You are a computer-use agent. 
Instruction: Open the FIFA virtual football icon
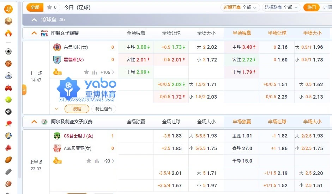(x=8, y=76)
